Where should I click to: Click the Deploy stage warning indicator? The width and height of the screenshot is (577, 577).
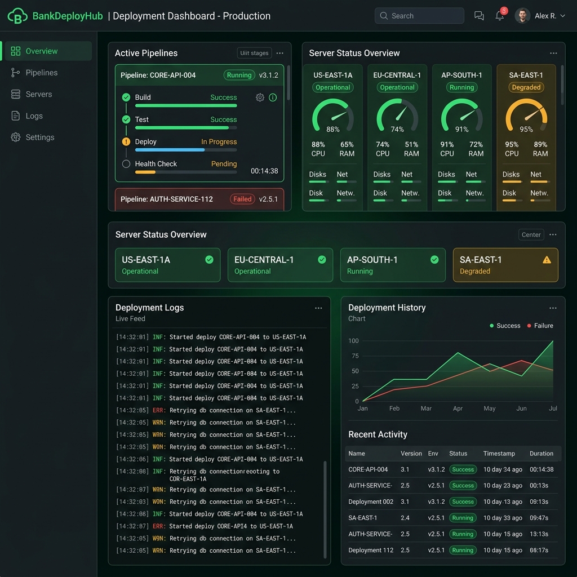point(126,141)
